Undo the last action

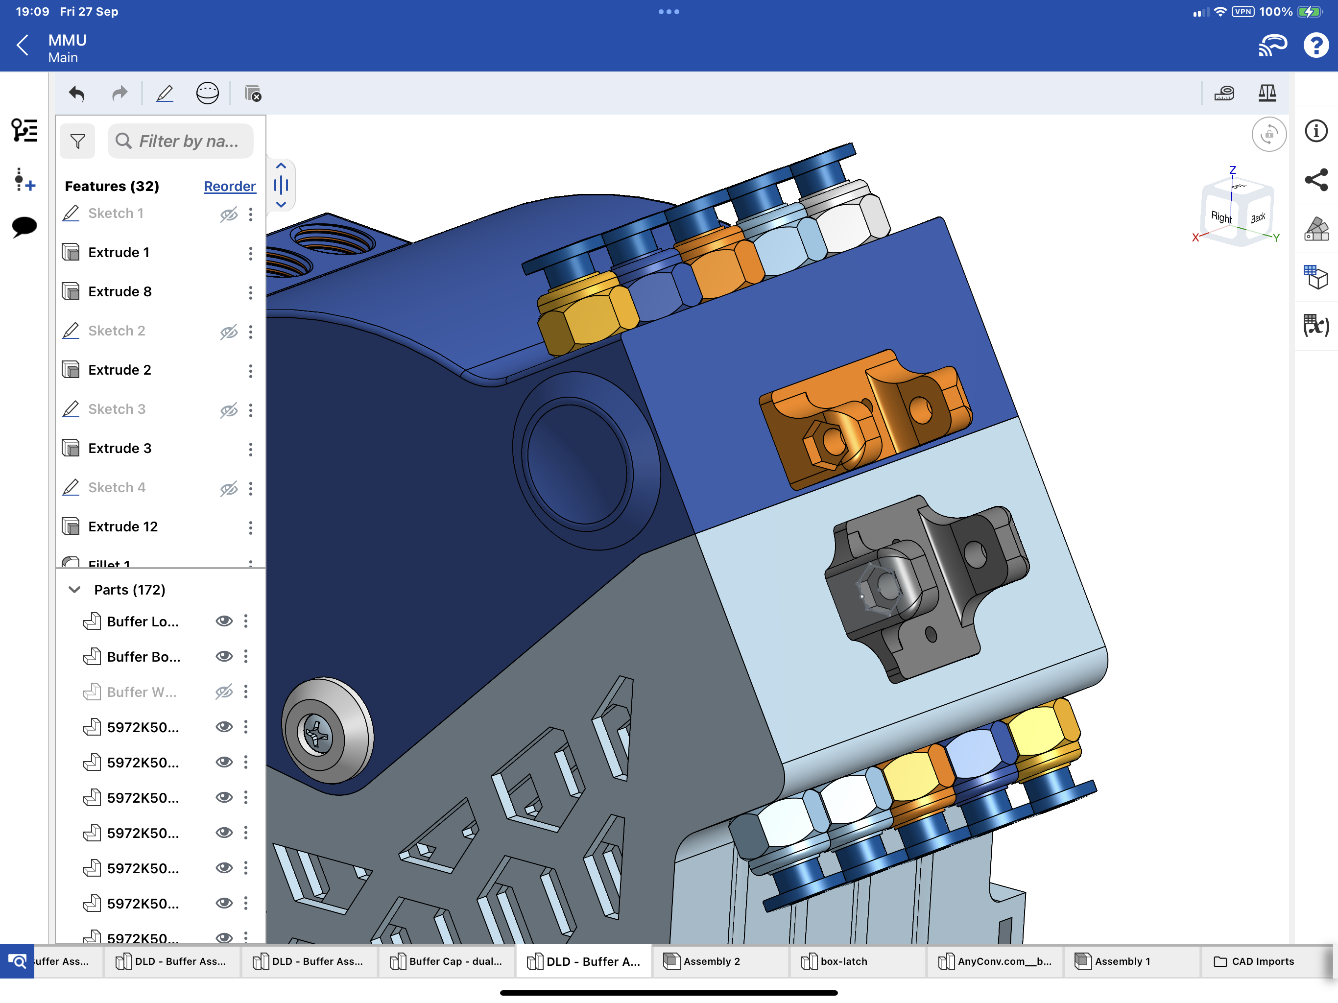click(x=77, y=94)
